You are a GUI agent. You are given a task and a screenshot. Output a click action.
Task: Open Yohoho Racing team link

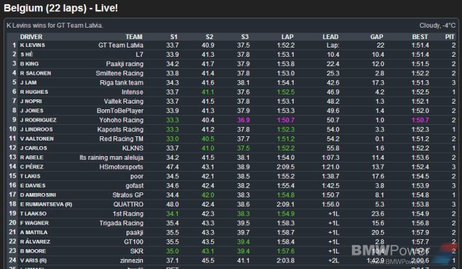coord(121,120)
